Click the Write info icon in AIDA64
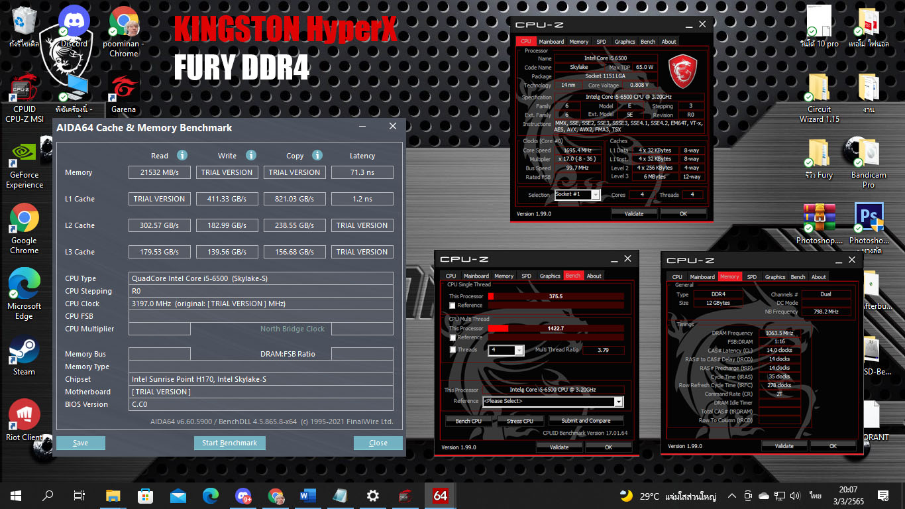This screenshot has height=509, width=905. [251, 155]
